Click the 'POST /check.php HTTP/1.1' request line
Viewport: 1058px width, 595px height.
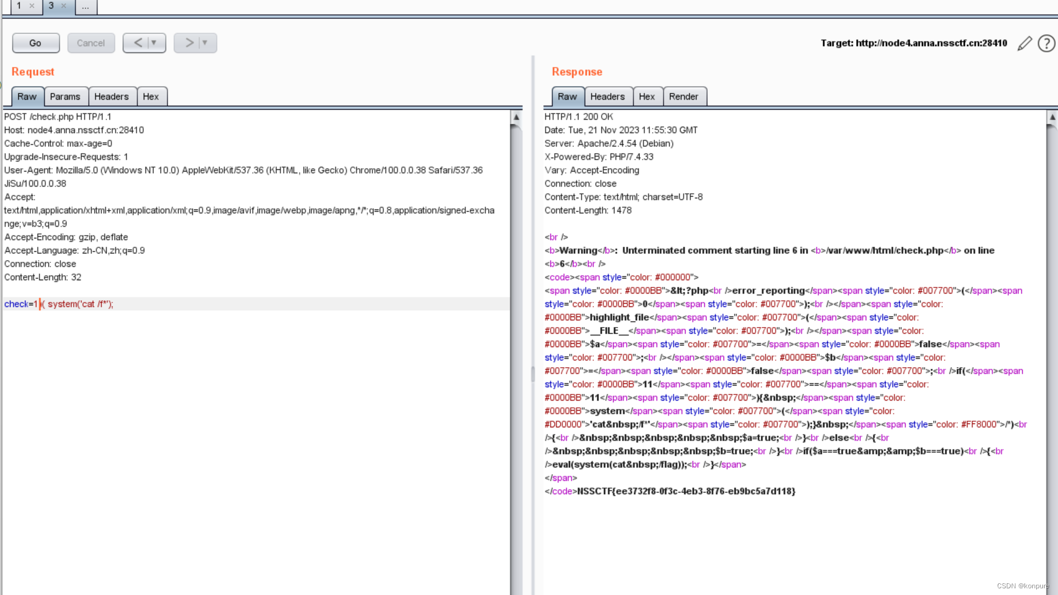pyautogui.click(x=58, y=116)
